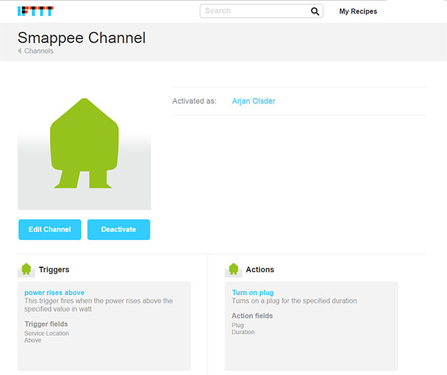Click the 'Plug' action field
447x375 pixels.
238,325
